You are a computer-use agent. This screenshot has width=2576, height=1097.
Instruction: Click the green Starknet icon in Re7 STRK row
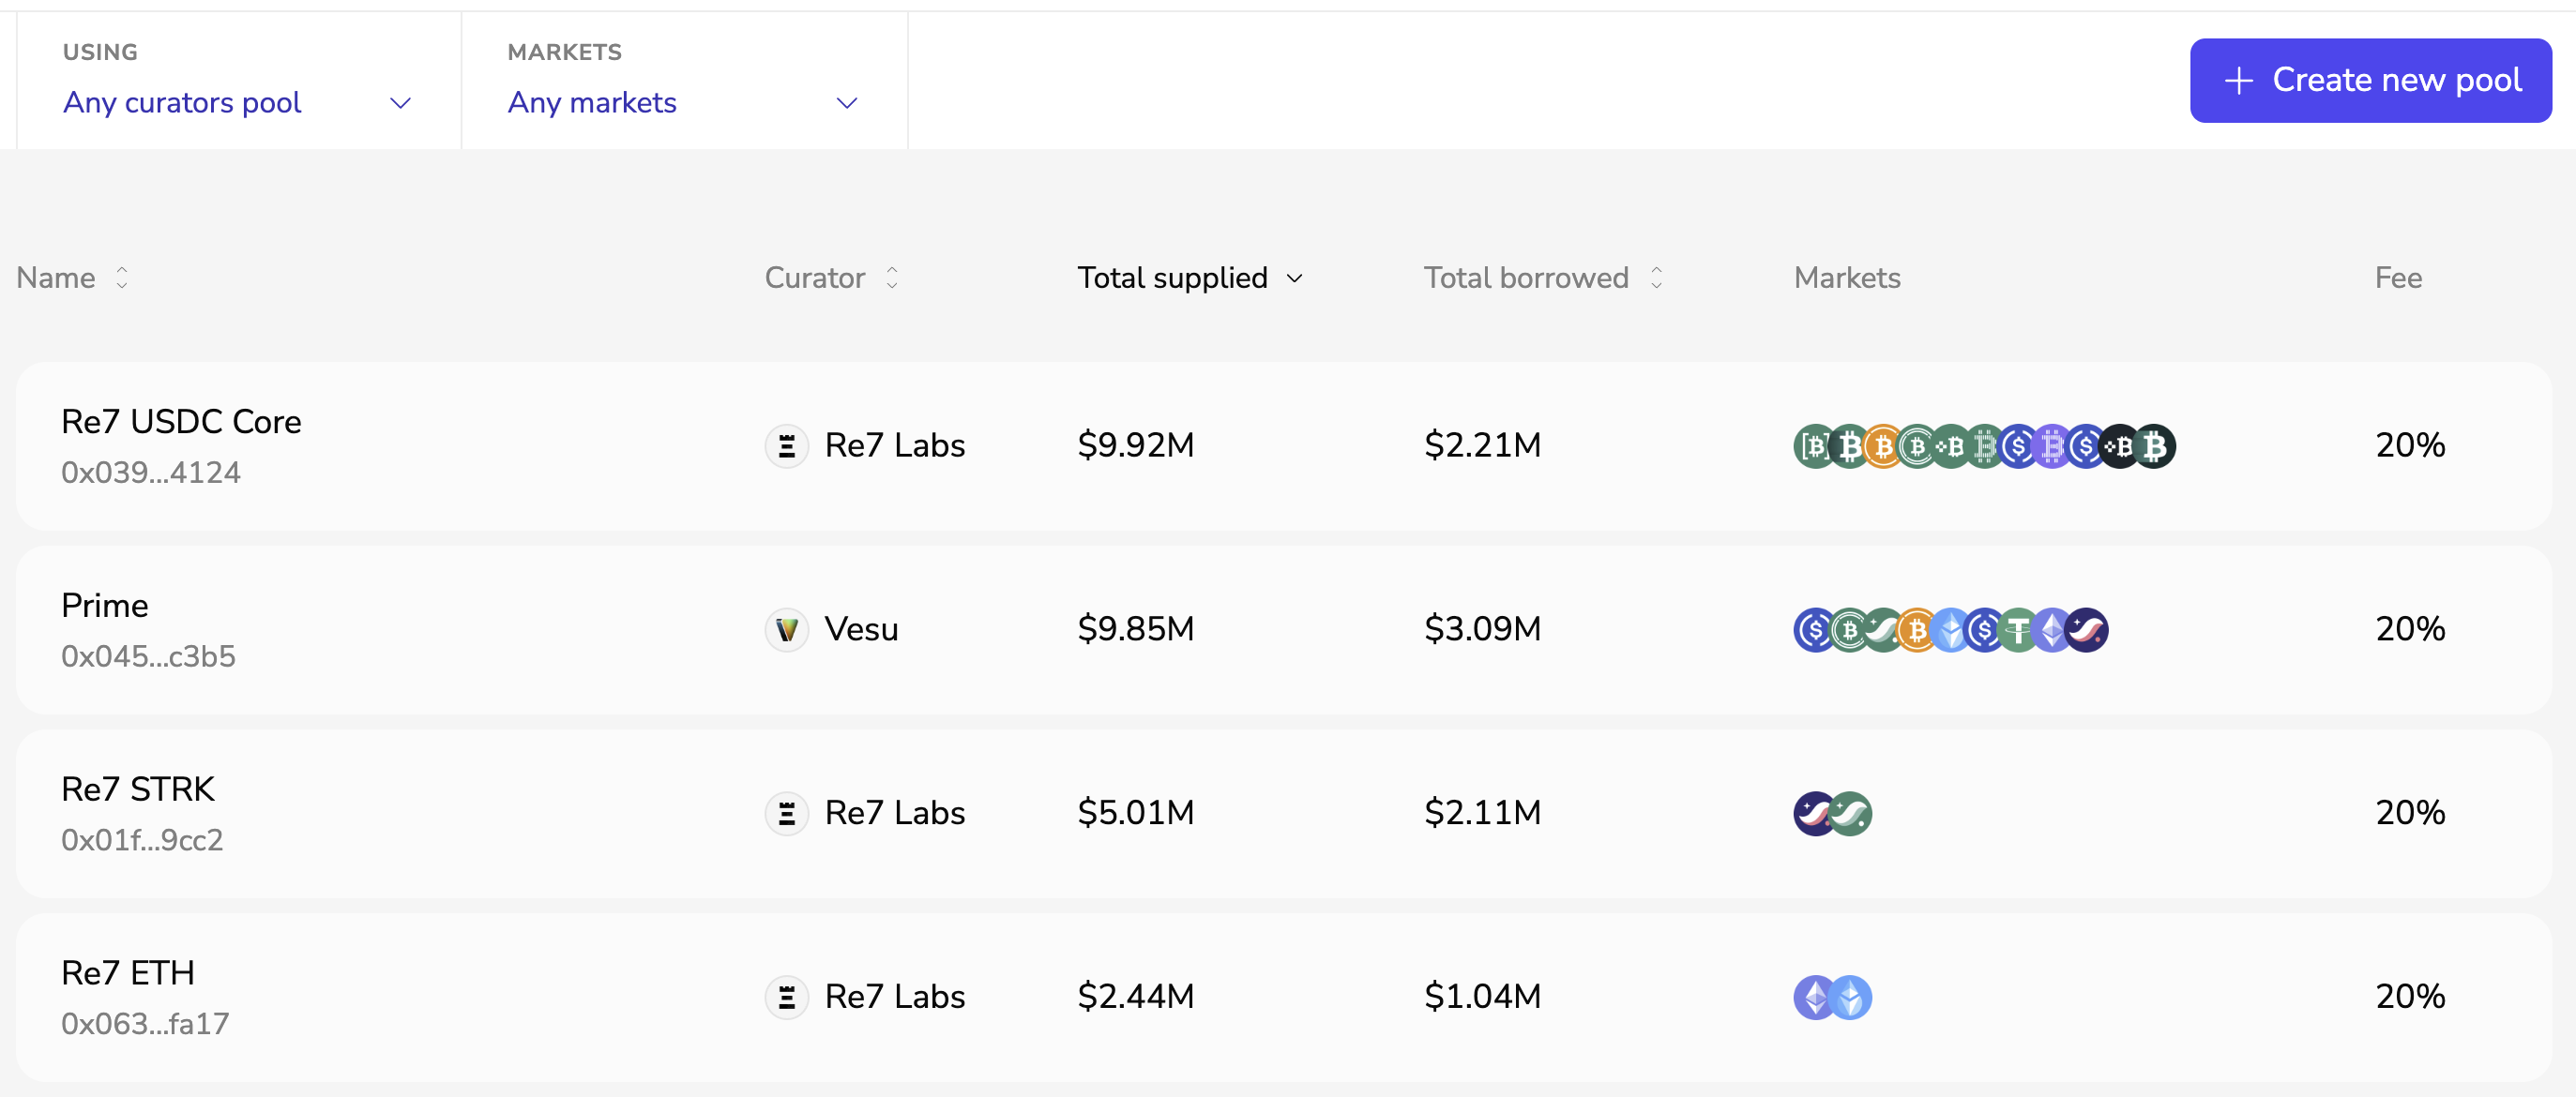tap(1851, 813)
